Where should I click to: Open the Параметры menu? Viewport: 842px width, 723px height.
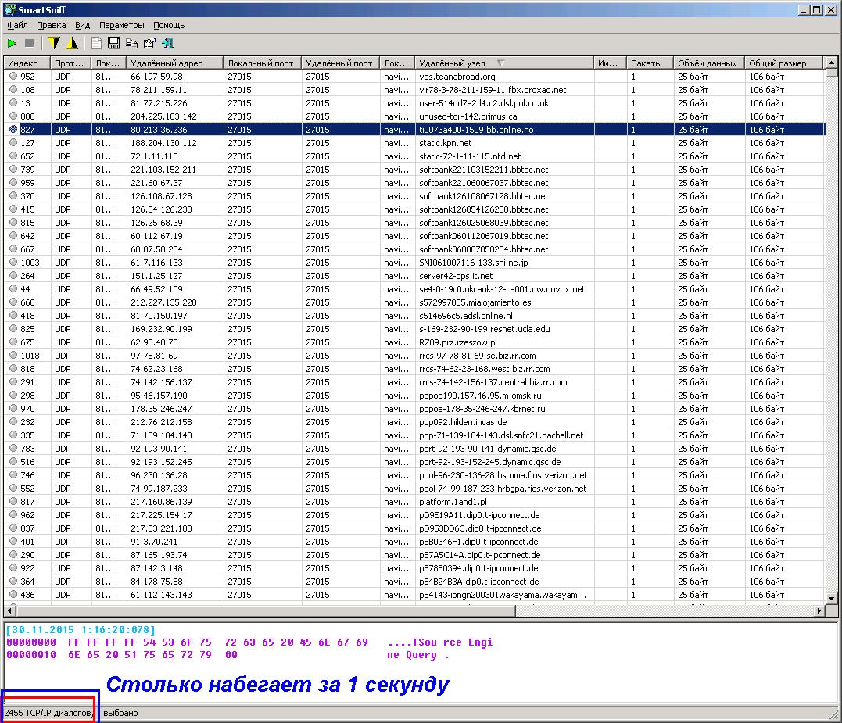point(121,25)
